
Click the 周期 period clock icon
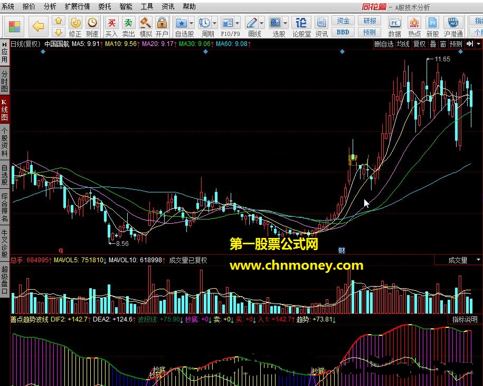(x=204, y=23)
